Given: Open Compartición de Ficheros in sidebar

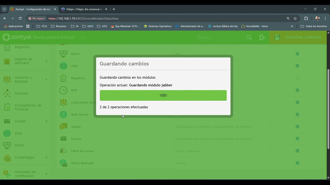Looking at the screenshot, I should point(28,107).
